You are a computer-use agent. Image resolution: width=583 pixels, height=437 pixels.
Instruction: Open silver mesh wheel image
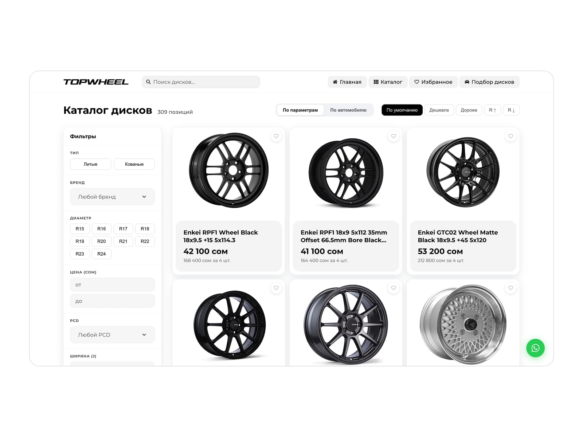click(x=463, y=325)
